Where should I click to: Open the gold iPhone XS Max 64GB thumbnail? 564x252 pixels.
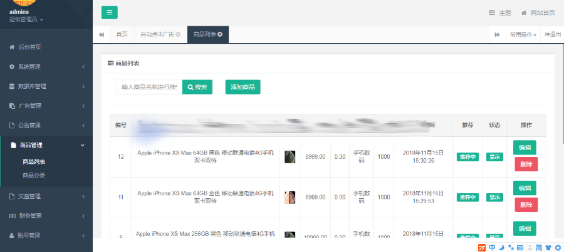pos(290,198)
